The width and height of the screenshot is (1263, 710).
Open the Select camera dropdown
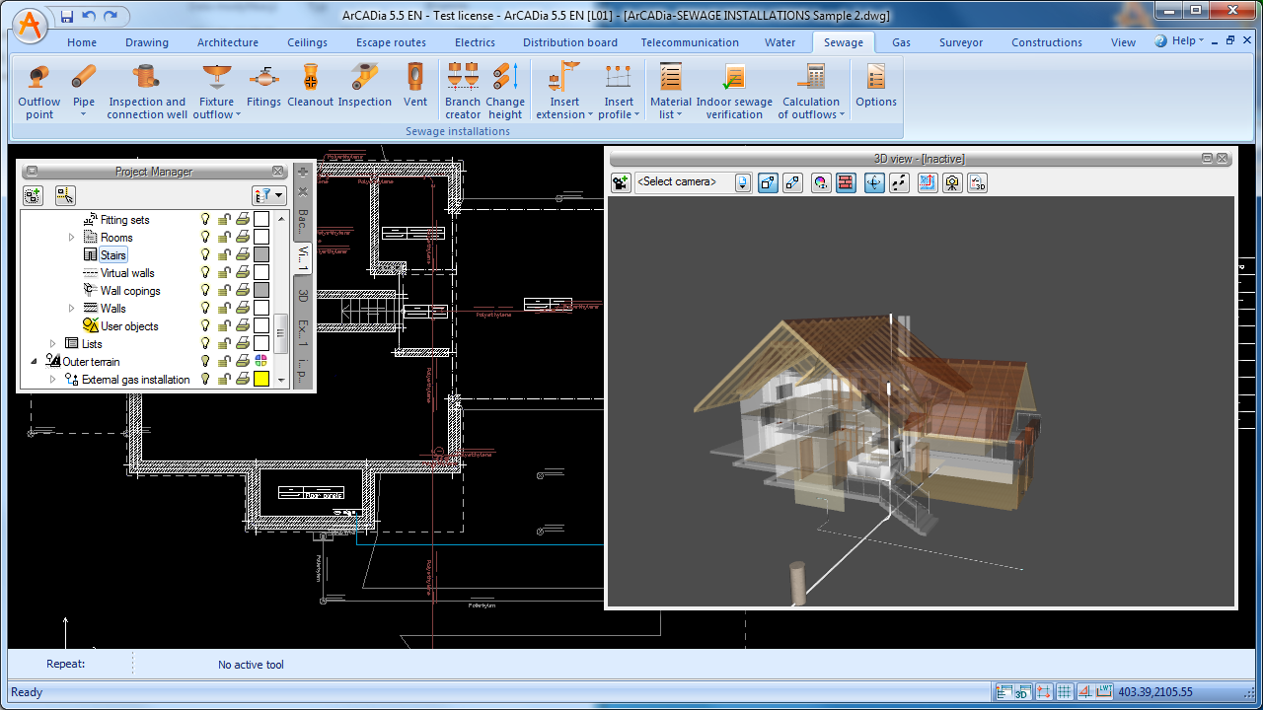click(742, 182)
